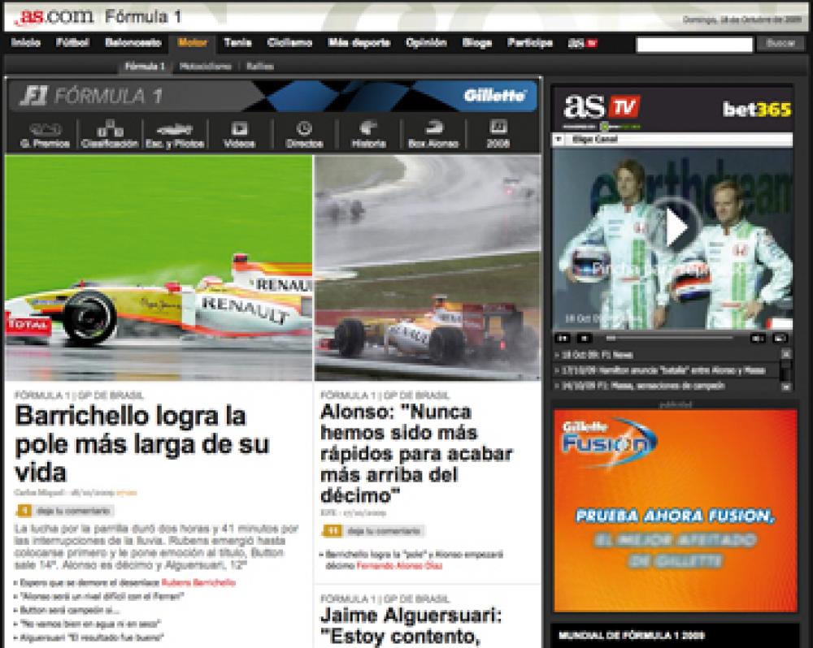Select the Participa menu item
This screenshot has width=813, height=648.
(530, 43)
